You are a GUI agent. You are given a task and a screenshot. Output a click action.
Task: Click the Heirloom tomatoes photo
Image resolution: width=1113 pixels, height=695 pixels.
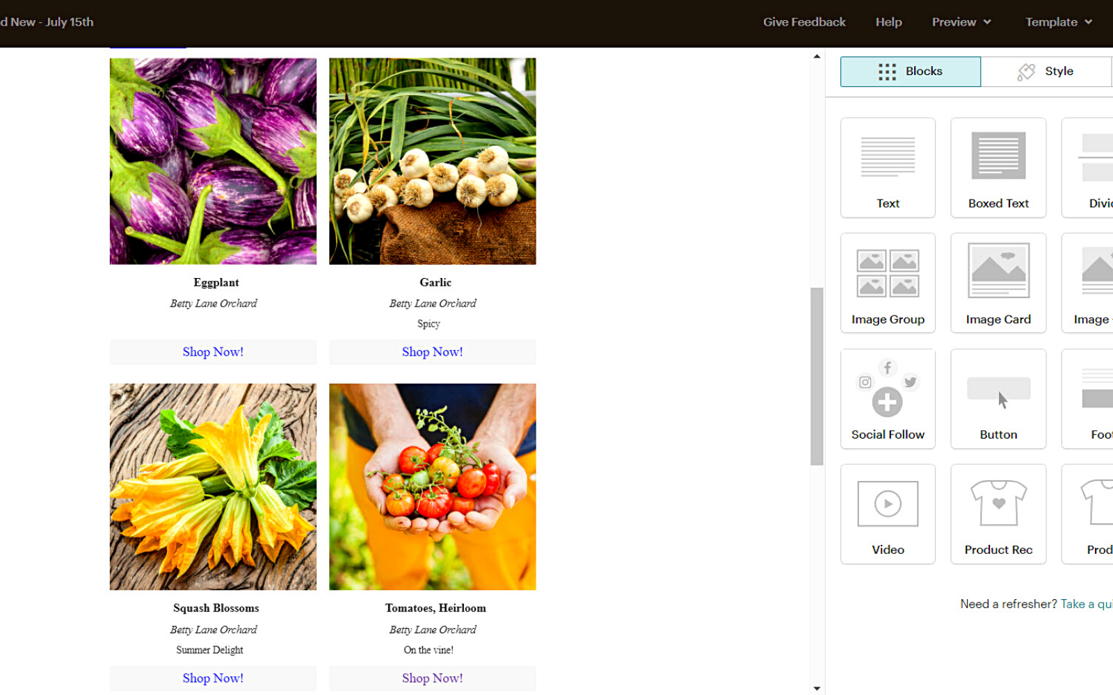pyautogui.click(x=433, y=487)
